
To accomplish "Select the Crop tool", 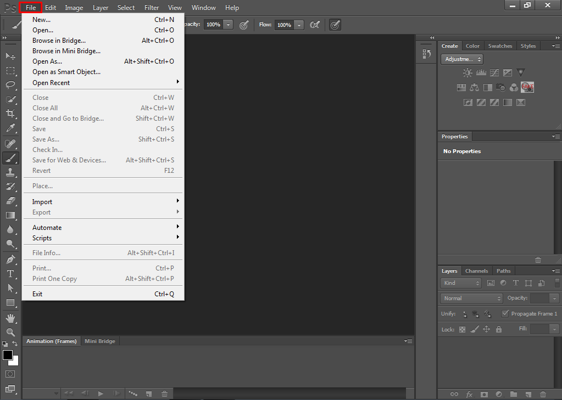I will coord(11,114).
